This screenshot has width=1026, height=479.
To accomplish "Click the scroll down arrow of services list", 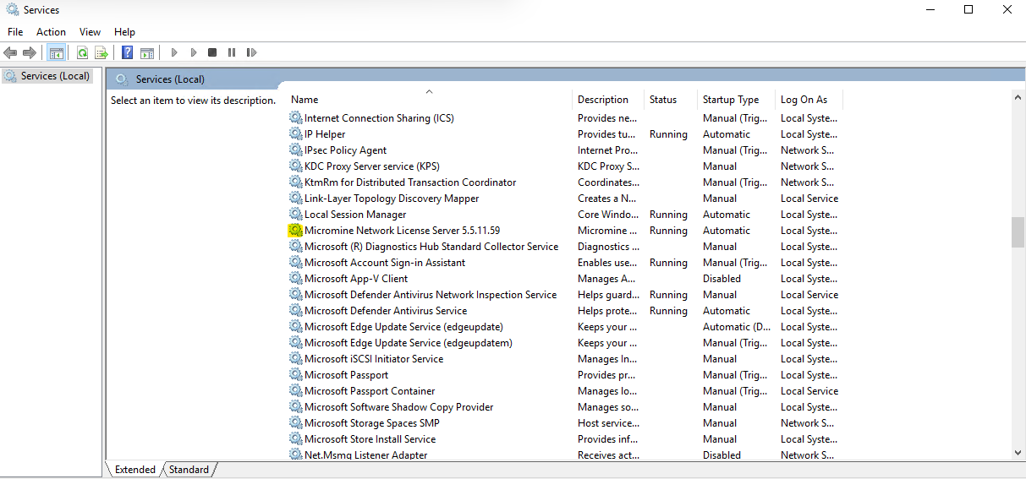I will pyautogui.click(x=1018, y=454).
